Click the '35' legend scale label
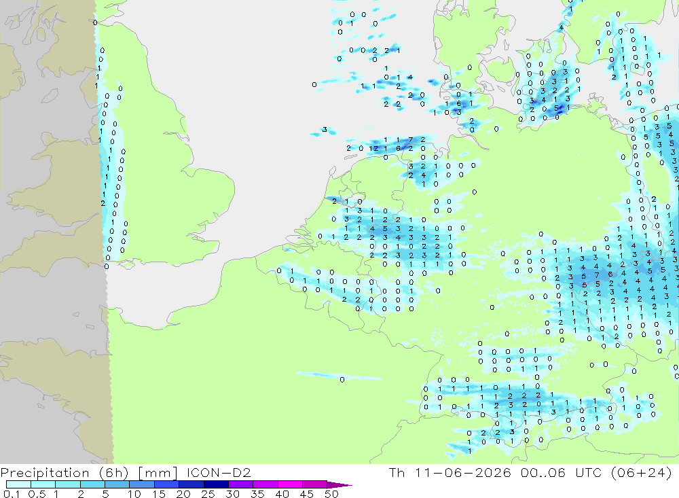Image resolution: width=679 pixels, height=498 pixels. 257,494
